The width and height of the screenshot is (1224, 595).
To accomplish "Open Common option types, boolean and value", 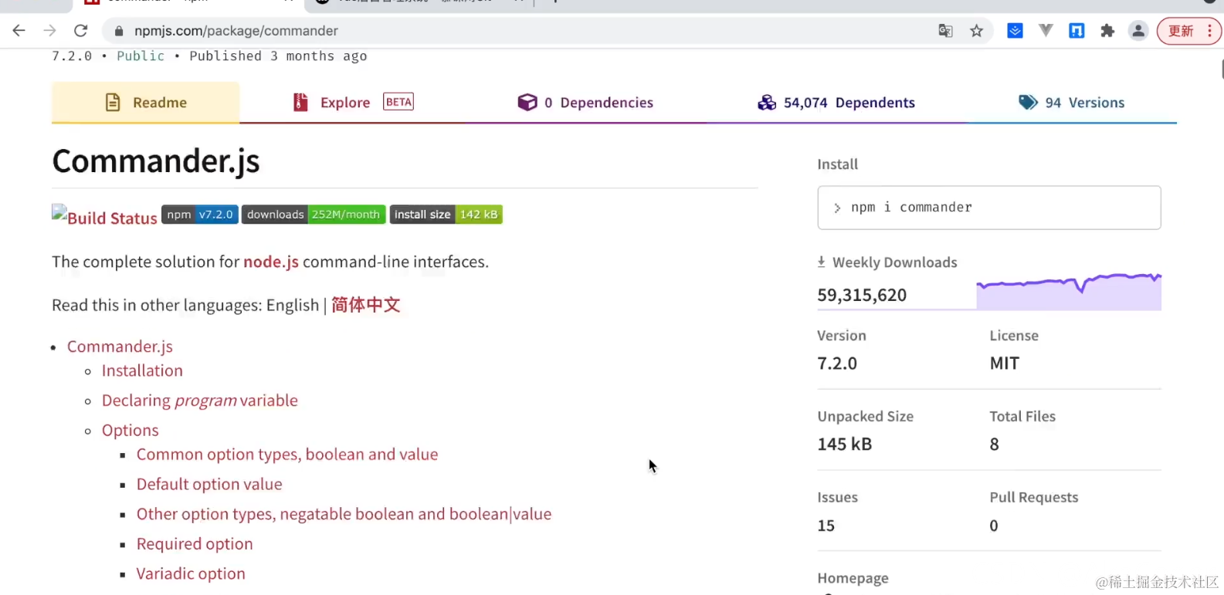I will point(287,455).
